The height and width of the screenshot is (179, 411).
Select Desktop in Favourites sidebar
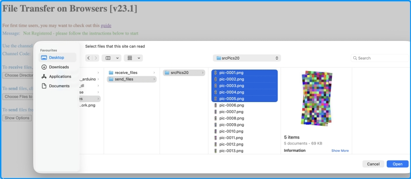point(57,58)
